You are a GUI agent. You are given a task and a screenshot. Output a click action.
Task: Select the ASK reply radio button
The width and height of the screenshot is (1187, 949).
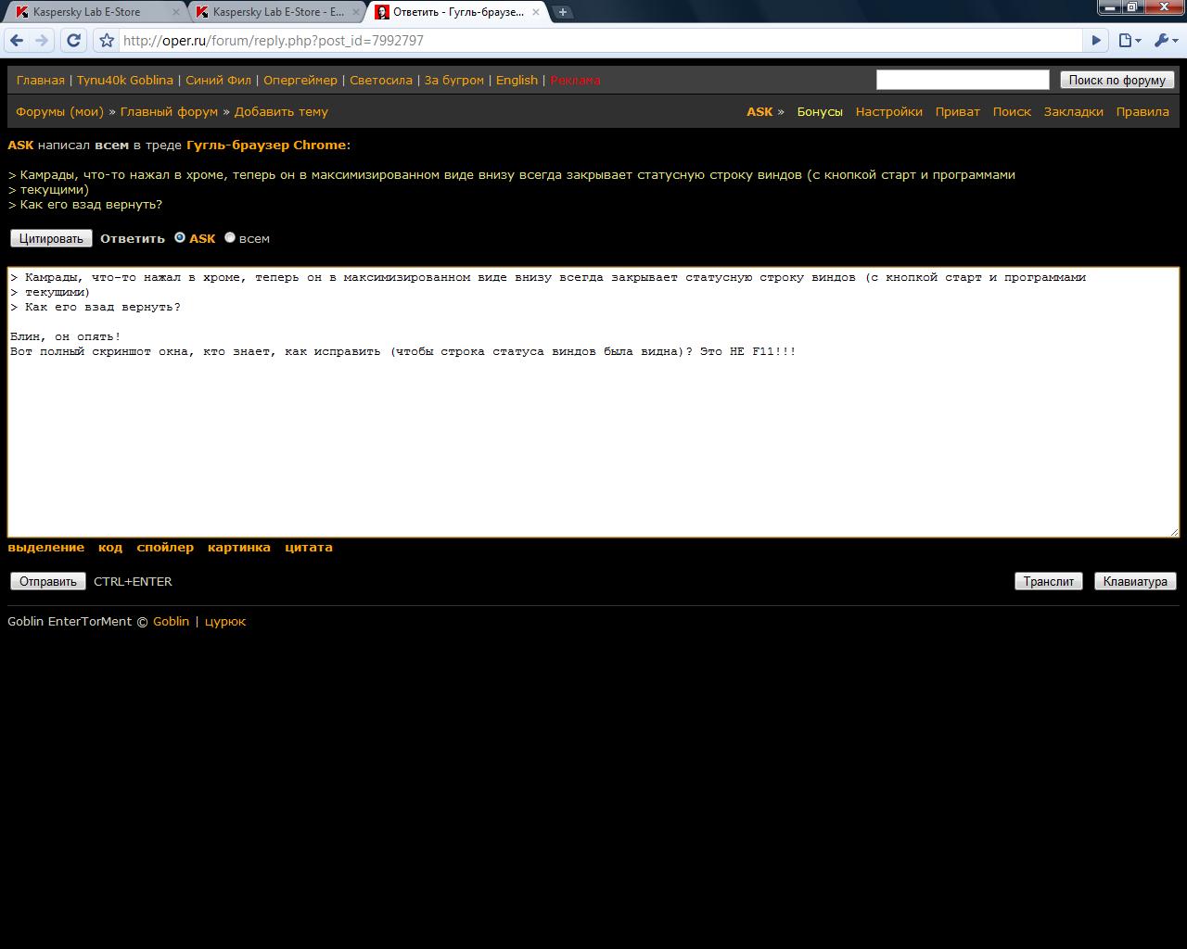tap(180, 237)
